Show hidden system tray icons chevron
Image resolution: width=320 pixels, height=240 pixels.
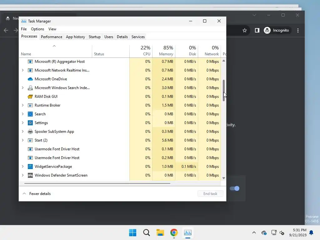tap(254, 232)
